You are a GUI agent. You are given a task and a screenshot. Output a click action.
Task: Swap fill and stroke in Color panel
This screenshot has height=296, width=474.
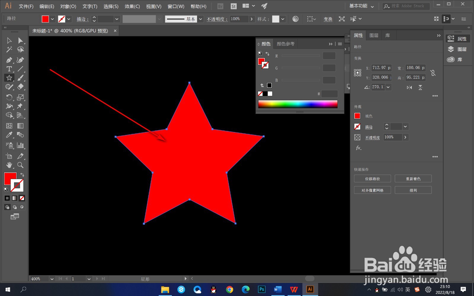pos(267,54)
